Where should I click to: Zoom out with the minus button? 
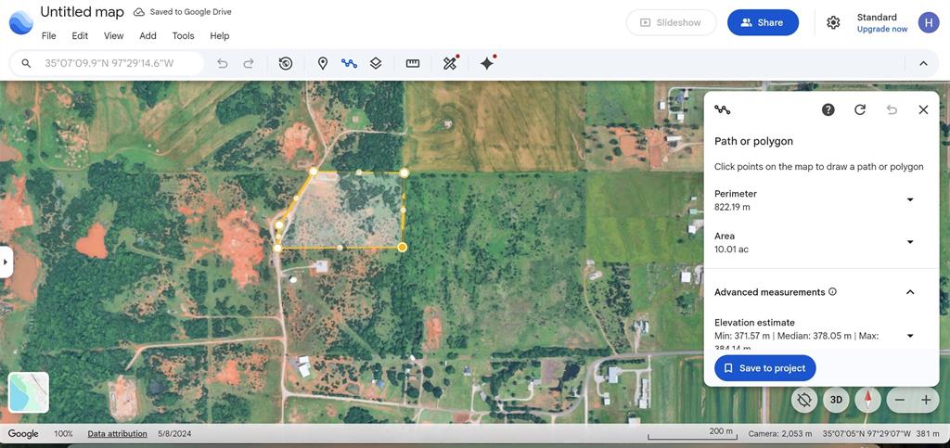click(900, 400)
